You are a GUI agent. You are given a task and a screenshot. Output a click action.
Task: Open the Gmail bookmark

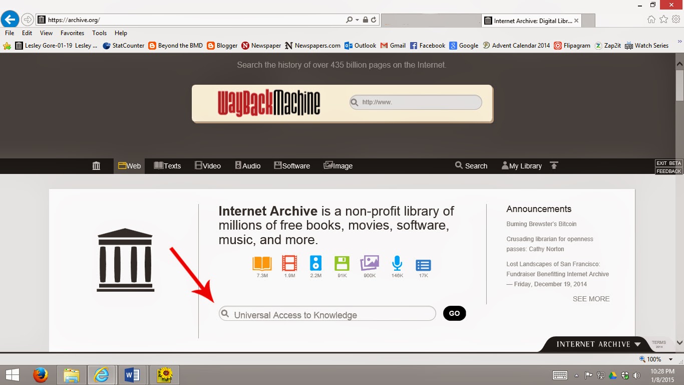click(x=393, y=46)
